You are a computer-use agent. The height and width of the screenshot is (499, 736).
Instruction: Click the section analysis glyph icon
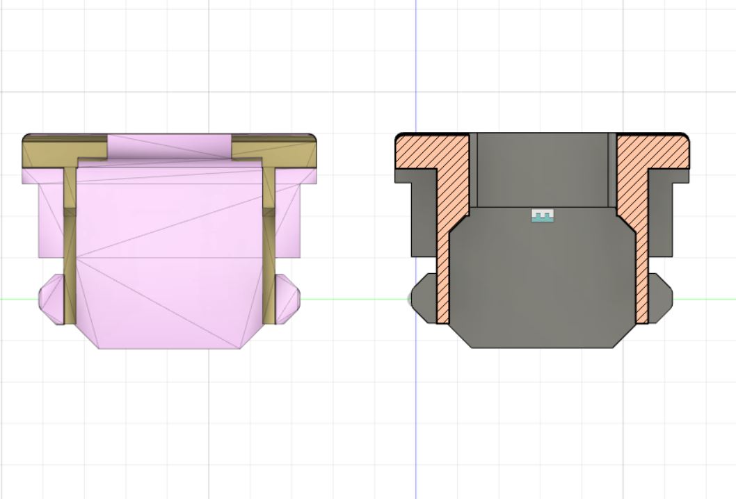(543, 215)
